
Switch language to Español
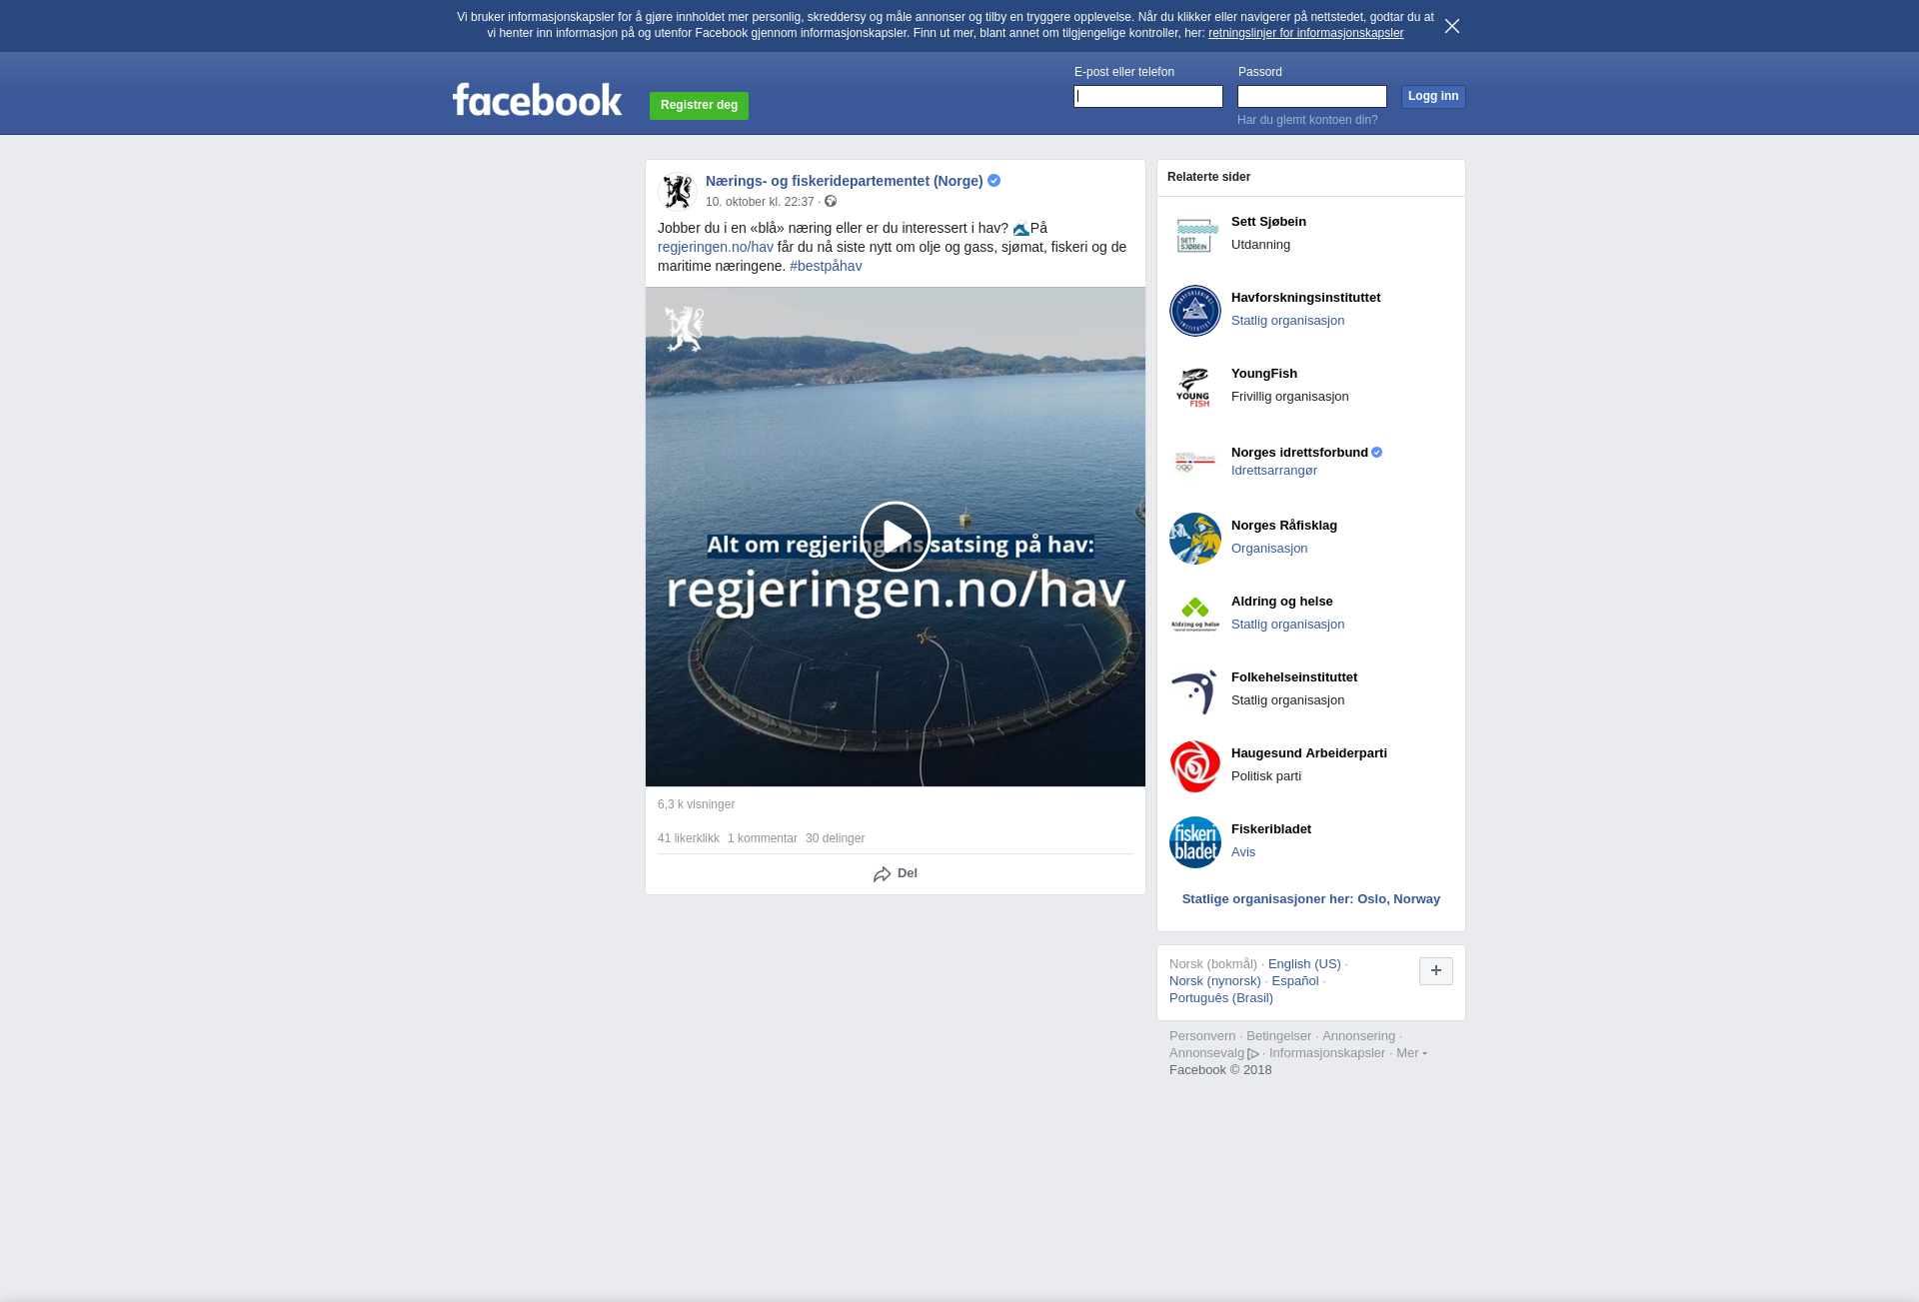1295,981
